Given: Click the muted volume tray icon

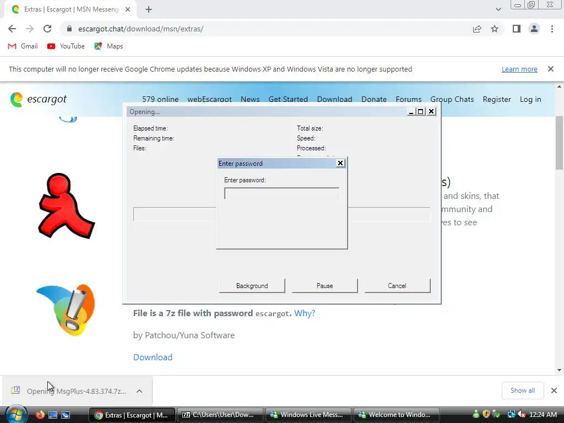Looking at the screenshot, I should [x=522, y=414].
